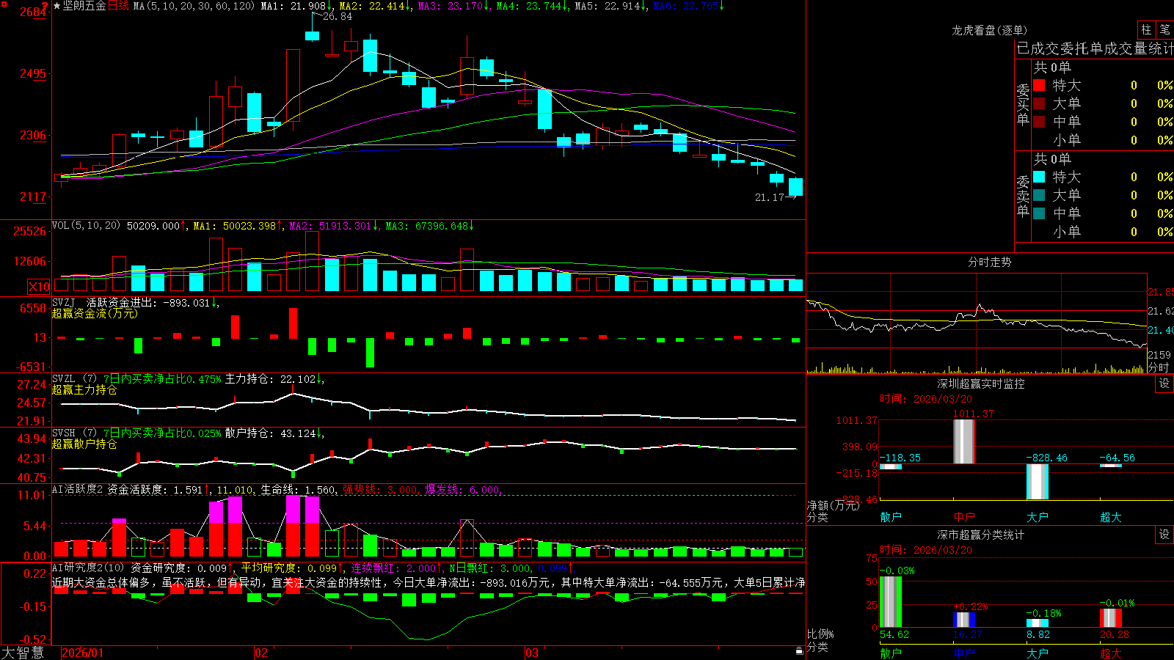Viewport: 1174px width, 660px height.
Task: Click the X10 volume scale indicator
Action: pos(40,287)
